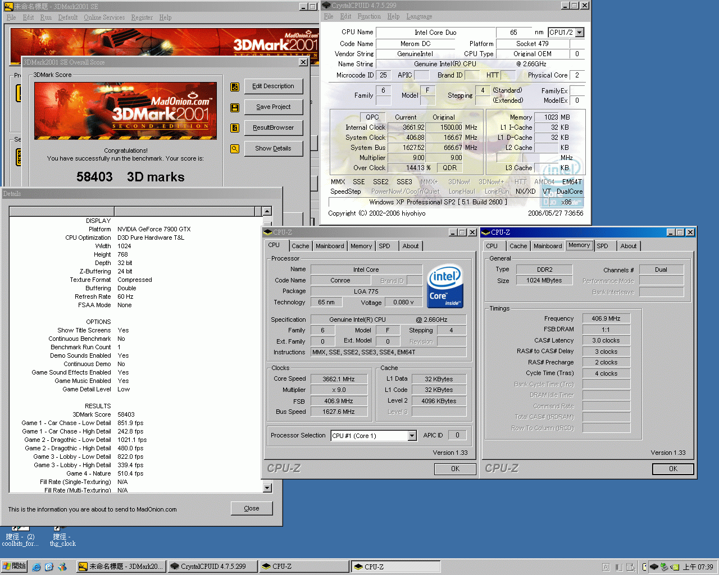The width and height of the screenshot is (719, 575).
Task: Open MSN Messenger quick launch icon
Action: click(62, 567)
